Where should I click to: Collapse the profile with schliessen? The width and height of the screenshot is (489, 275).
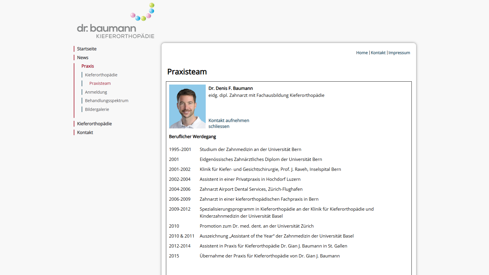tap(219, 126)
